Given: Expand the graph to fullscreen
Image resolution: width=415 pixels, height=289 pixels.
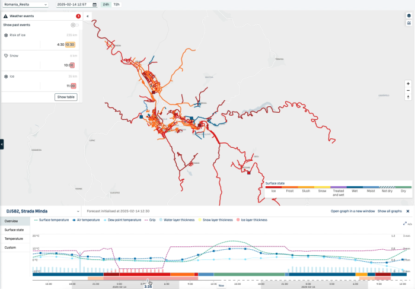Looking at the screenshot, I should coord(404,224).
